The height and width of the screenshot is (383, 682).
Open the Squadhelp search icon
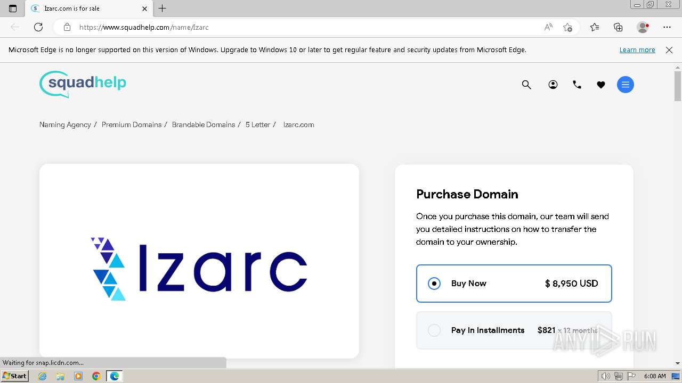[526, 85]
